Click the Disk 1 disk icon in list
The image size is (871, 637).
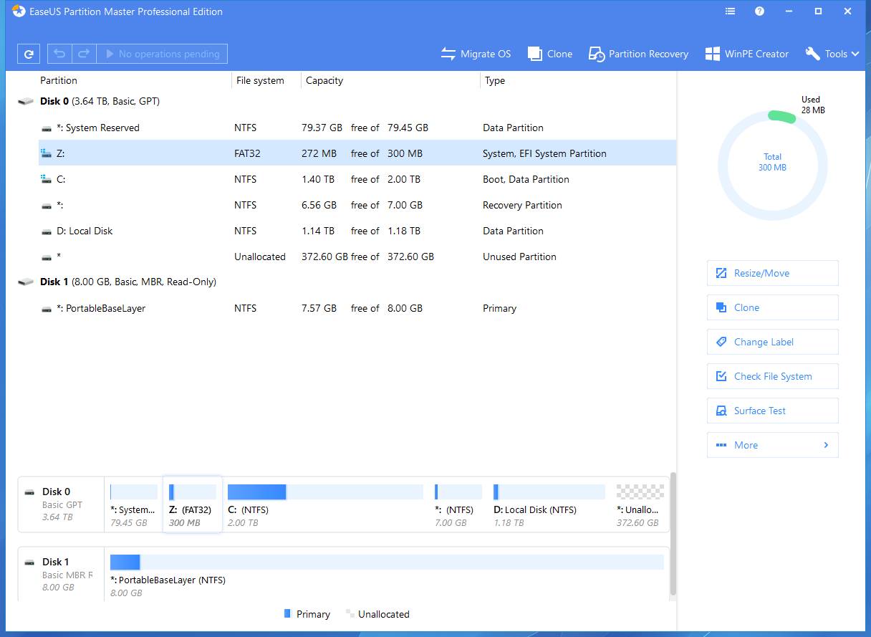tap(26, 282)
